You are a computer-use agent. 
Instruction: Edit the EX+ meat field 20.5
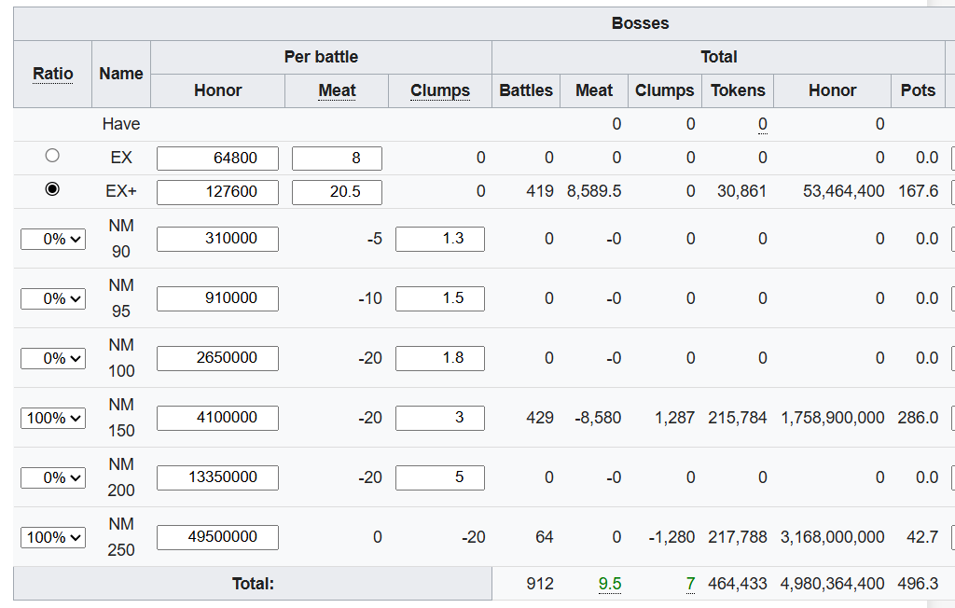coord(337,192)
